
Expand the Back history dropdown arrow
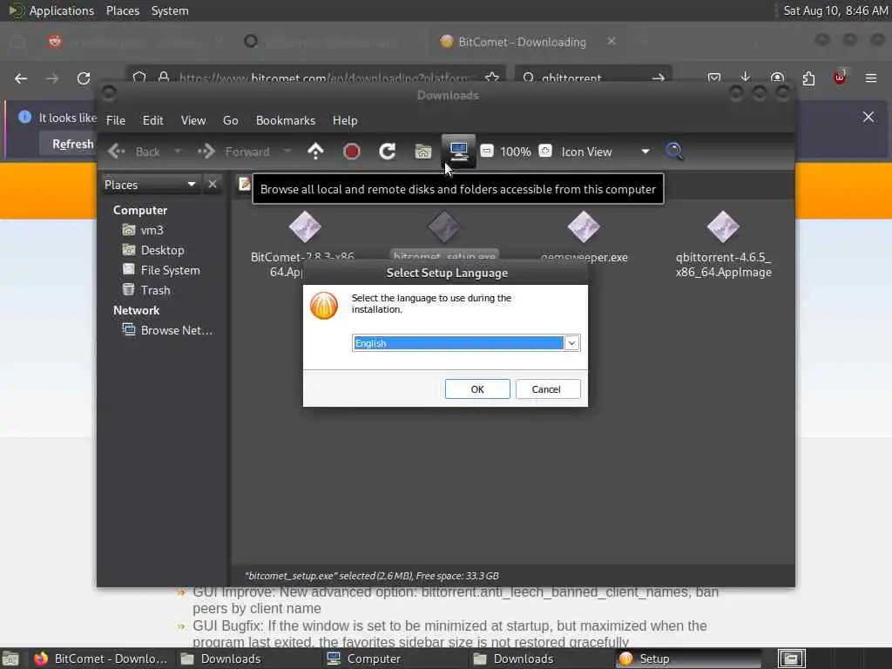coord(178,152)
